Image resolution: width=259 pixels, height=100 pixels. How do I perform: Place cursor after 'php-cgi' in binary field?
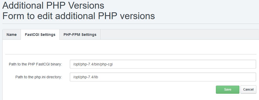coord(113,64)
